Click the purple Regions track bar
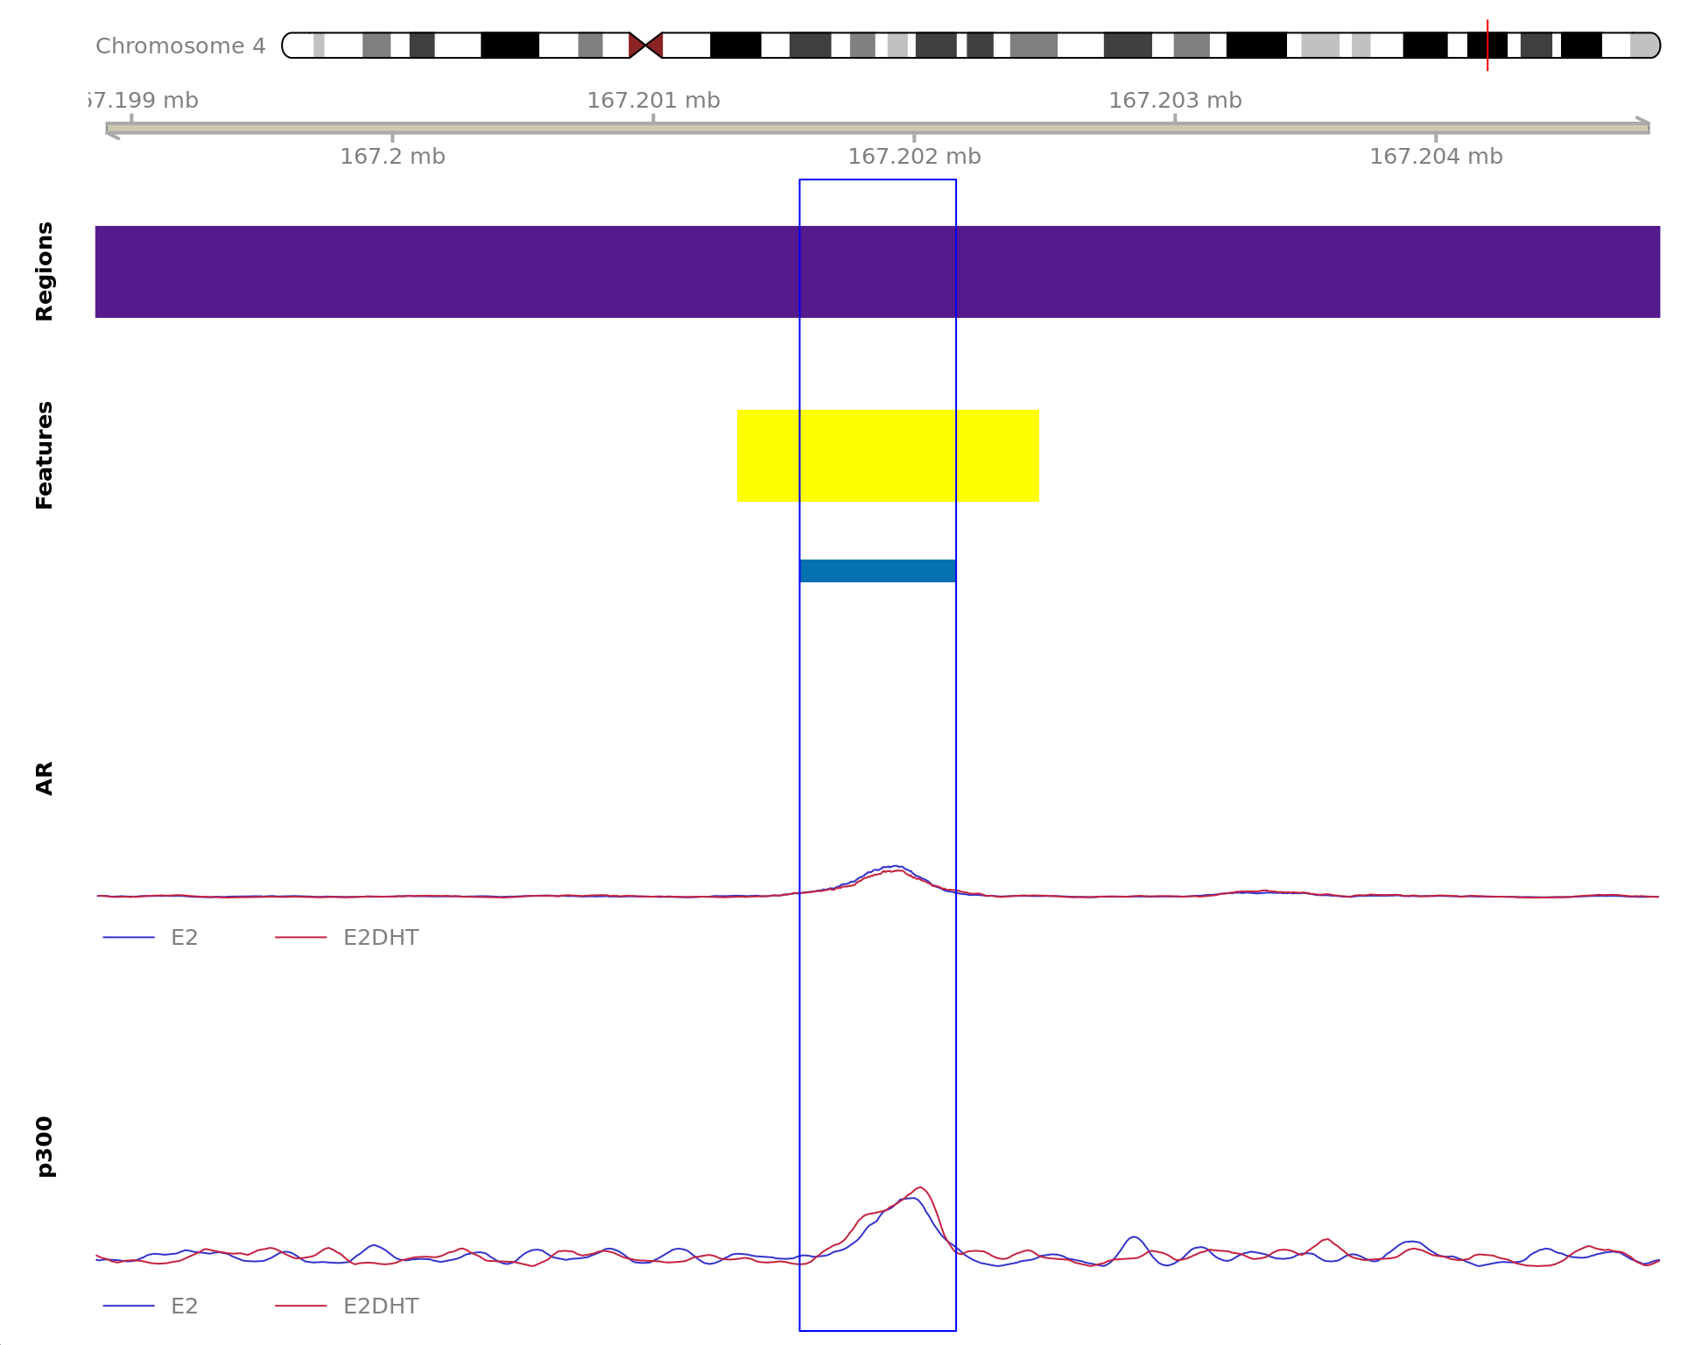 tap(877, 271)
